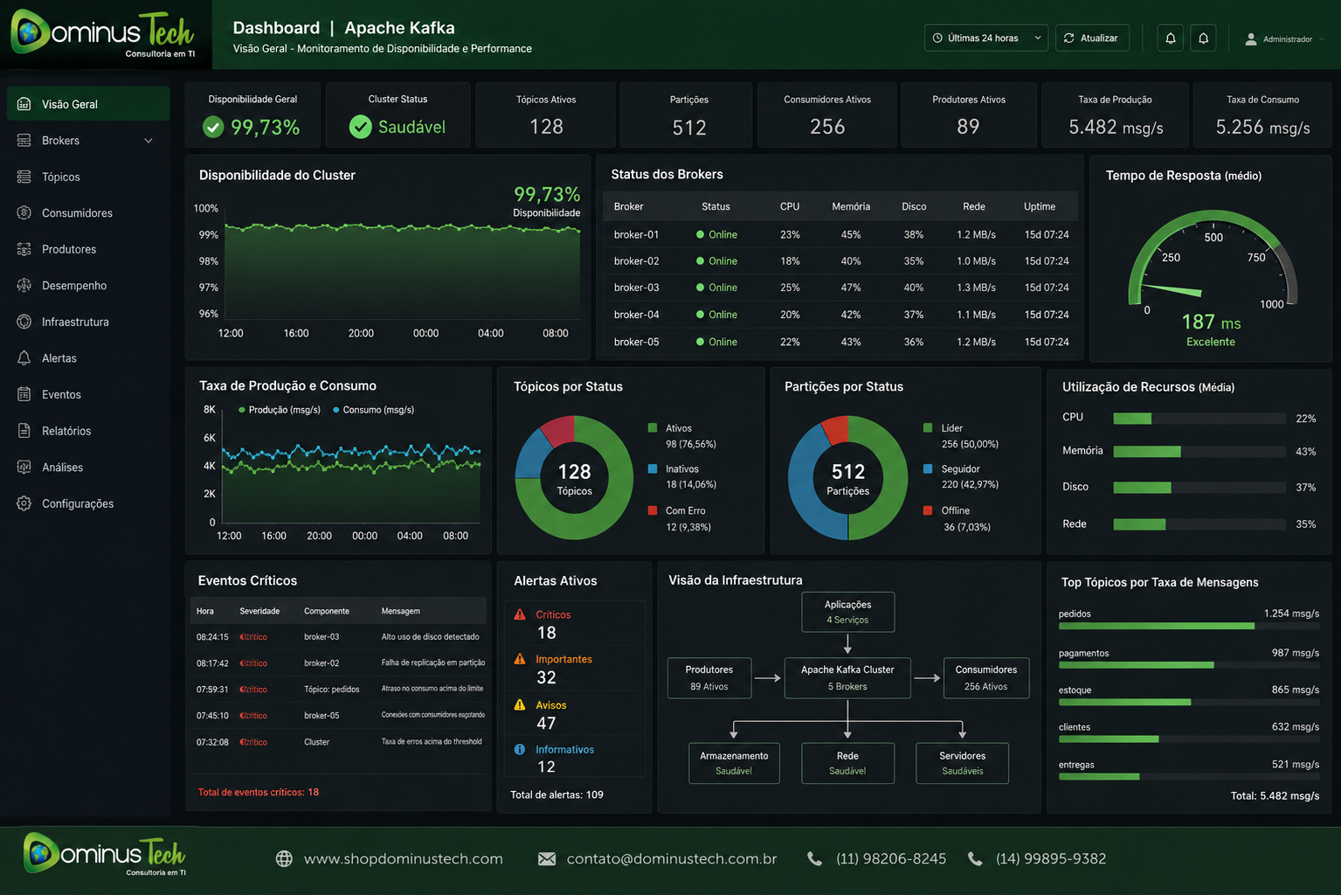
Task: Click the Análises sidebar icon
Action: (24, 467)
